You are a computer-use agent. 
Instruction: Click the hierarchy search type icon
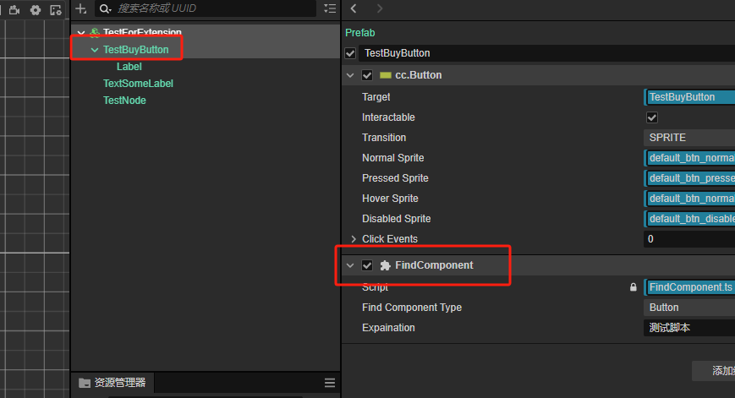tap(105, 8)
